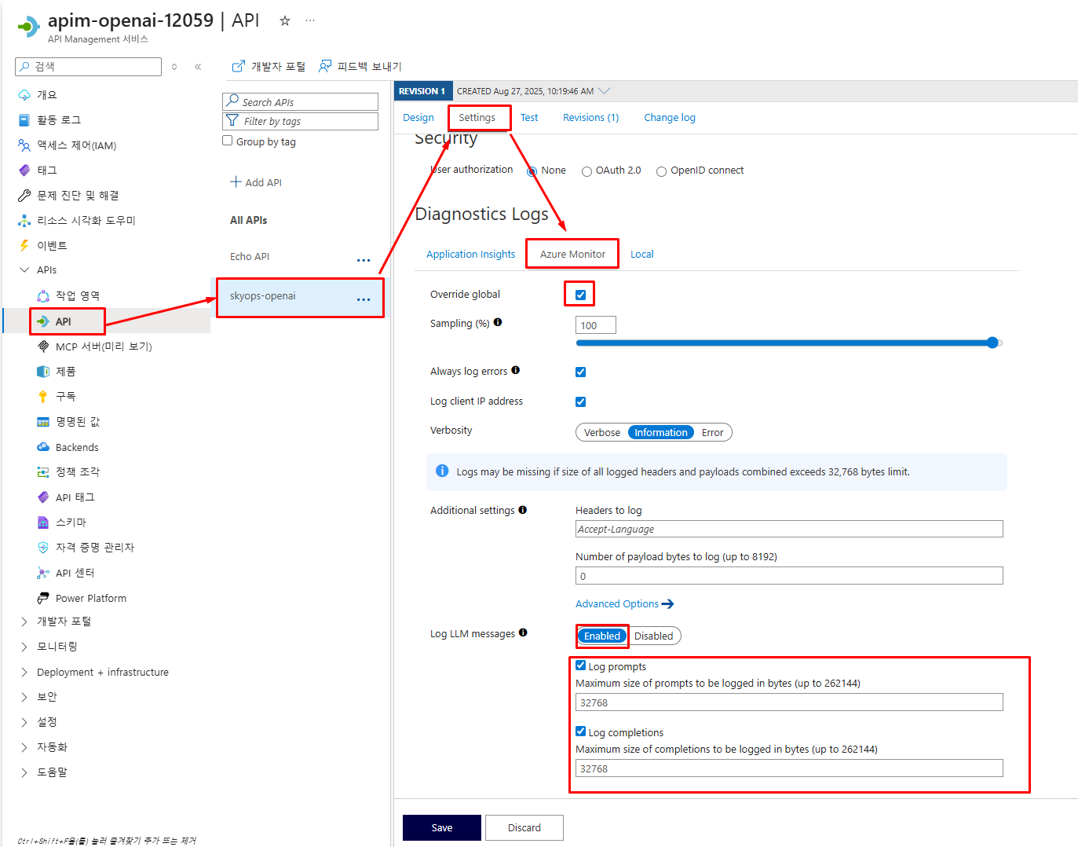Viewport: 1078px width, 847px height.
Task: Open the 개발자 포털 external link icon
Action: click(239, 67)
